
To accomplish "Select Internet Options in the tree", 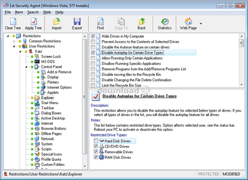I will pyautogui.click(x=59, y=87).
